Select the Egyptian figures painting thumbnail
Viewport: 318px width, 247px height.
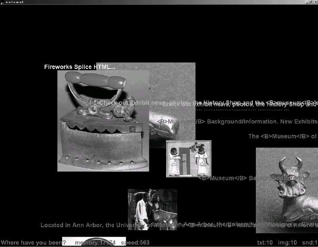tap(189, 159)
